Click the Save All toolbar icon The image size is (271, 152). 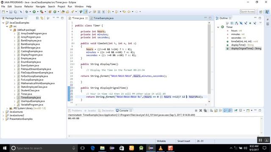point(15,12)
